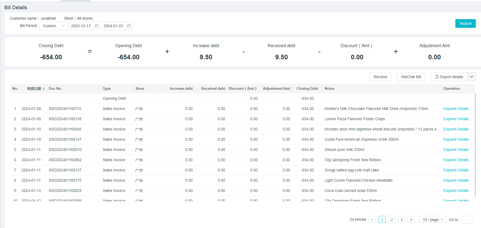Image resolution: width=481 pixels, height=228 pixels.
Task: Click calendar icon in end date field
Action: [129, 26]
